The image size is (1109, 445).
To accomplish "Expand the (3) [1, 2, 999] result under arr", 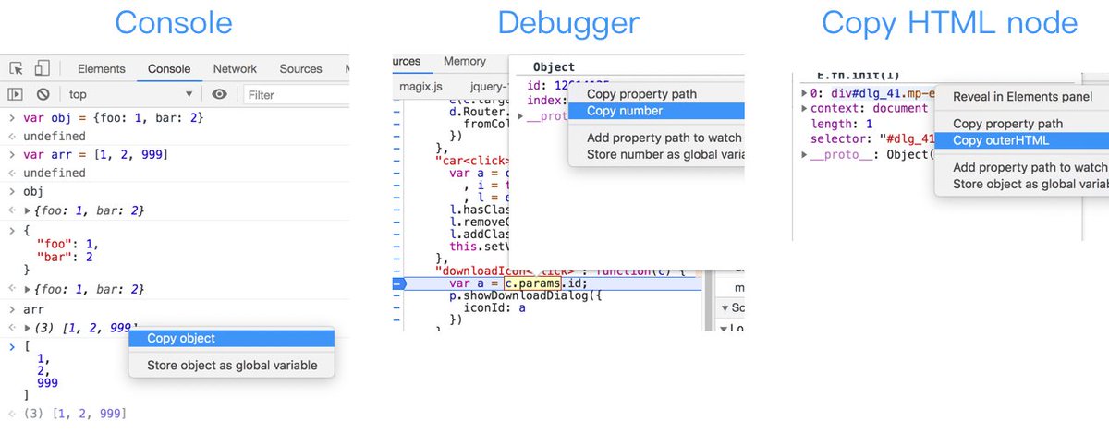I will 27,328.
